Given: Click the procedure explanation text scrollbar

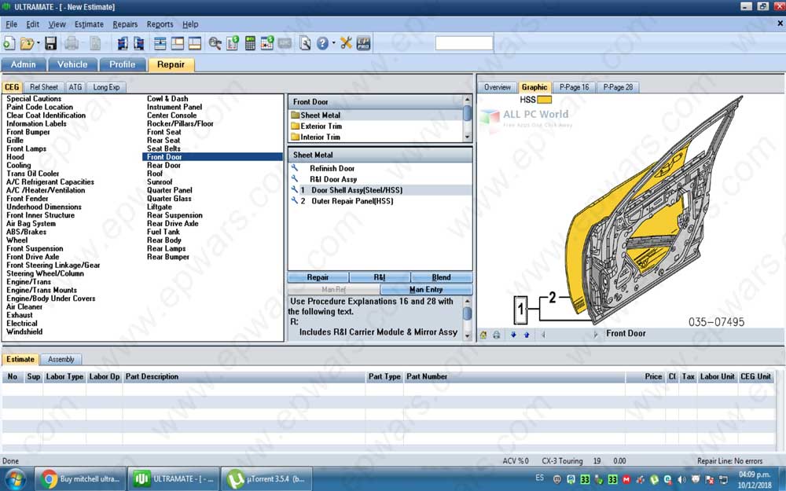Looking at the screenshot, I should pos(467,319).
